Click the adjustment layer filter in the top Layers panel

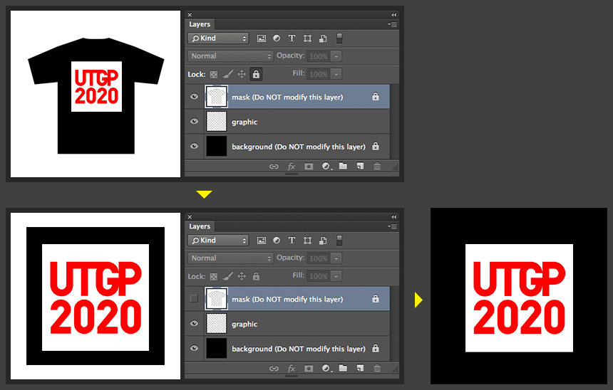[x=277, y=38]
